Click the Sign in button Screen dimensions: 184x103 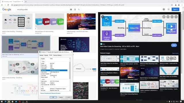pyautogui.click(x=175, y=9)
